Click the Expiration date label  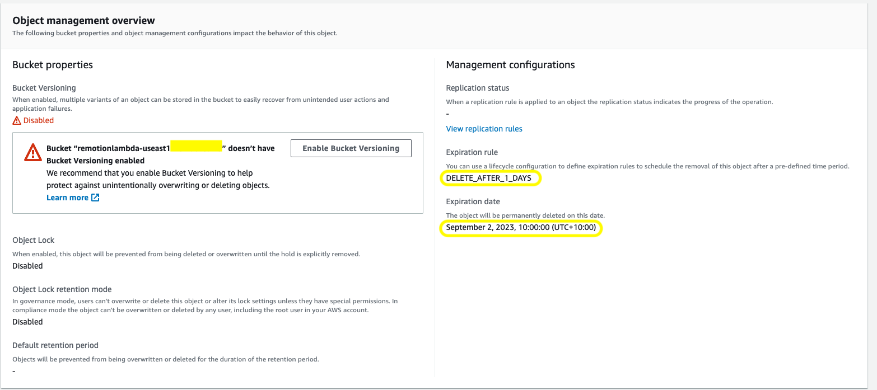[473, 201]
